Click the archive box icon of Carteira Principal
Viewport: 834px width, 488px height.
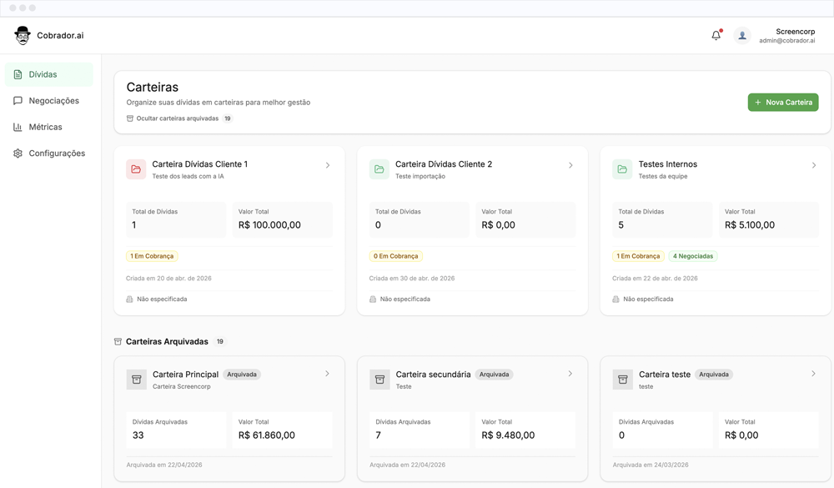(x=137, y=380)
